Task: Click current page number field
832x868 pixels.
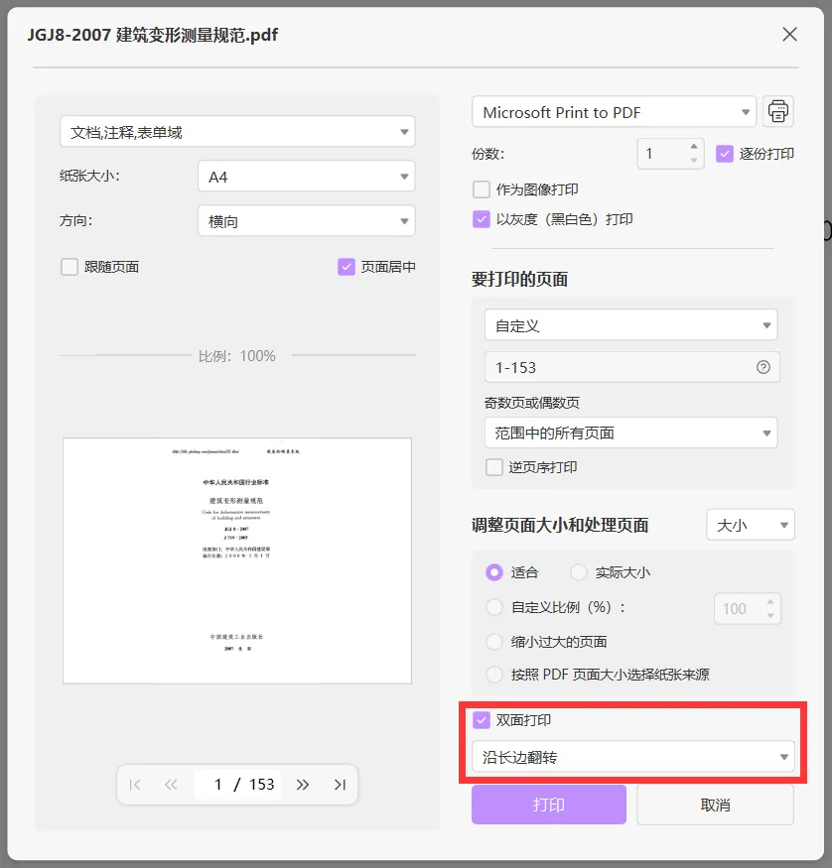Action: (x=217, y=785)
